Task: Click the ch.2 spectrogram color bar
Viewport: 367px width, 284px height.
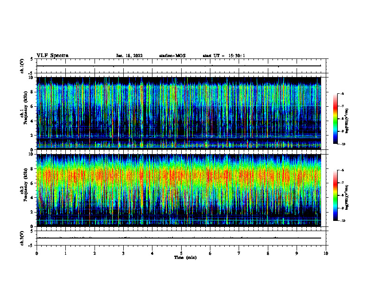Action: click(335, 195)
